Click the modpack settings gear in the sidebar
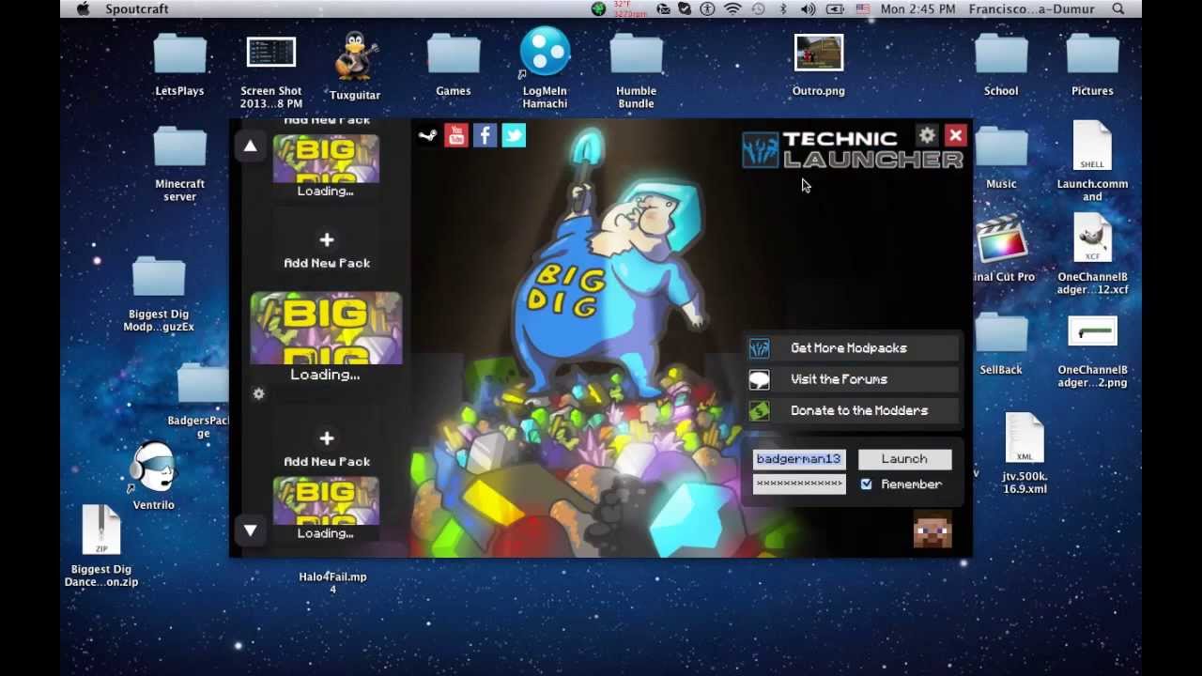 pos(258,394)
